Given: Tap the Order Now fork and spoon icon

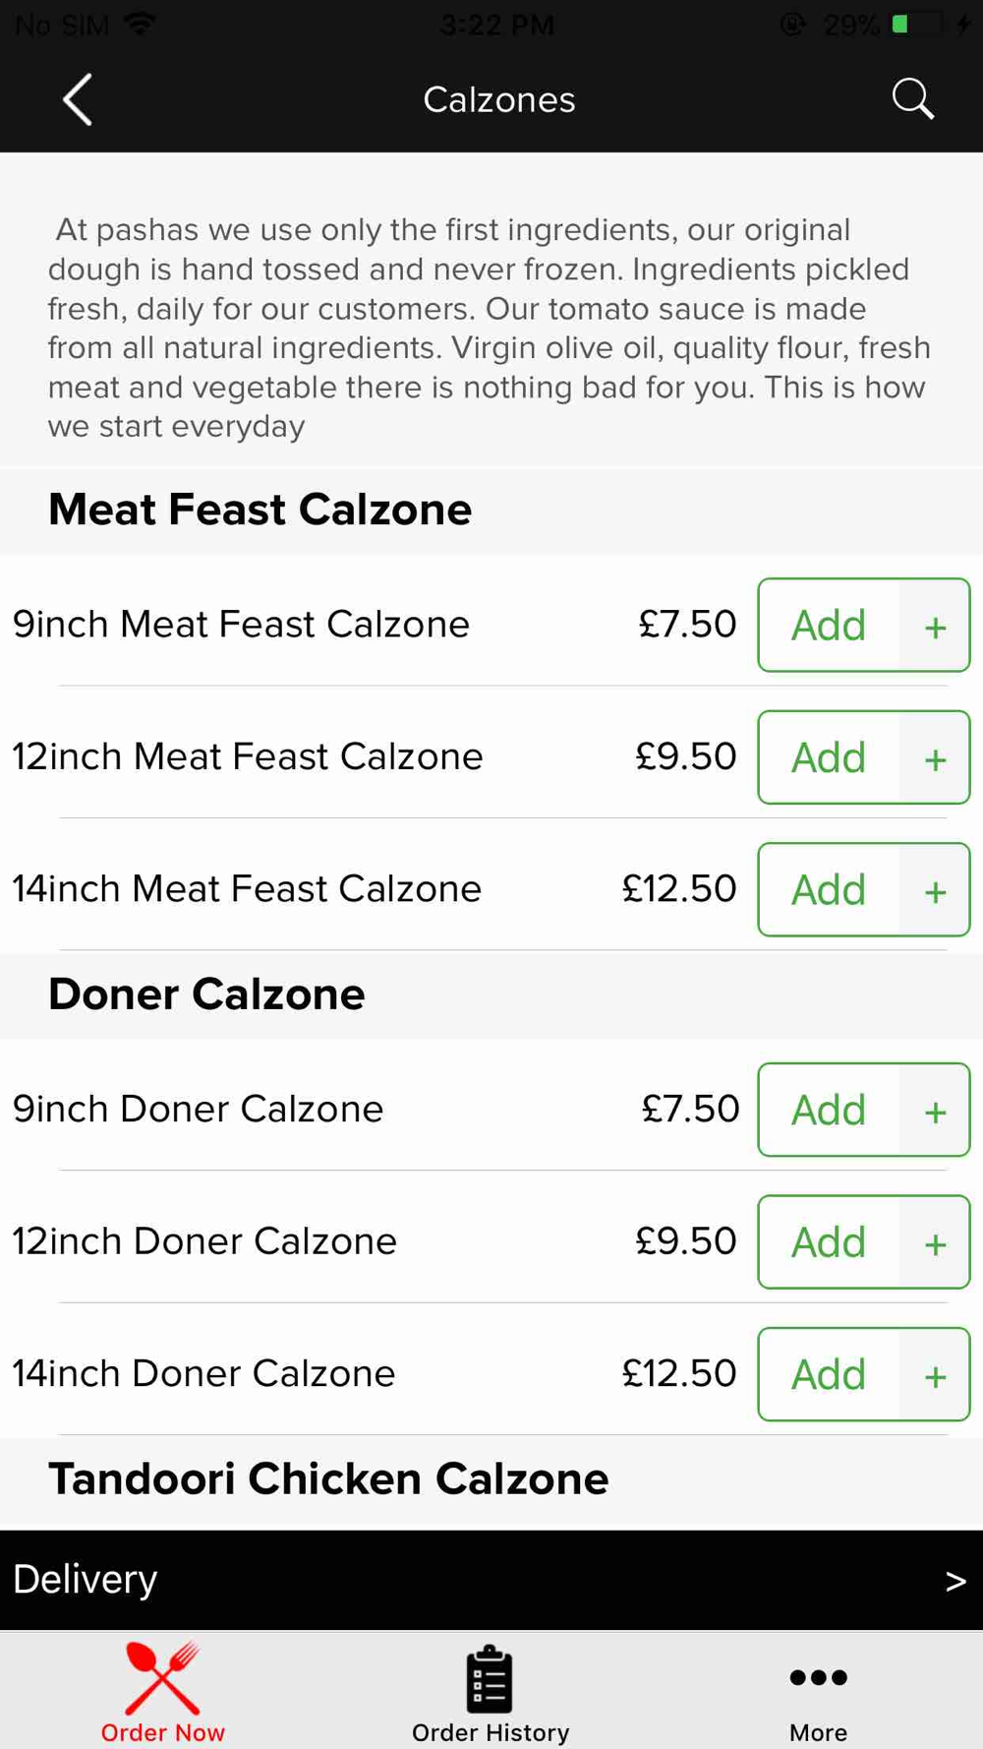Looking at the screenshot, I should point(163,1678).
